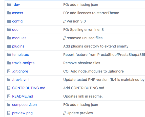Screen dimensions: 145x117
Task: Open commit "FO: add licences to starterTheme"
Action: 91,13
